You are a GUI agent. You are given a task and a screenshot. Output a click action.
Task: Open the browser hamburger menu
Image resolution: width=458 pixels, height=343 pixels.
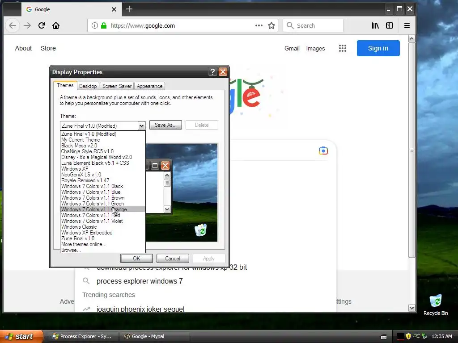(407, 25)
